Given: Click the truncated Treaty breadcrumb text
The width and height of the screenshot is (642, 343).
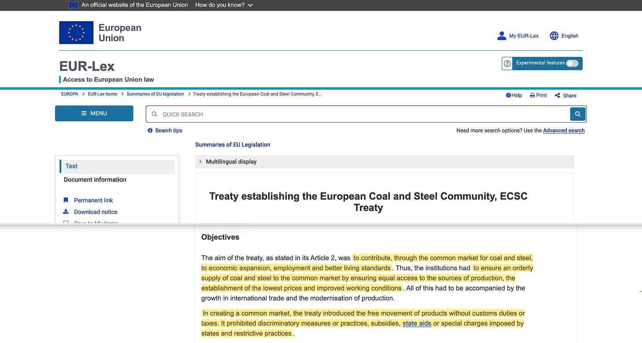Looking at the screenshot, I should [x=258, y=94].
